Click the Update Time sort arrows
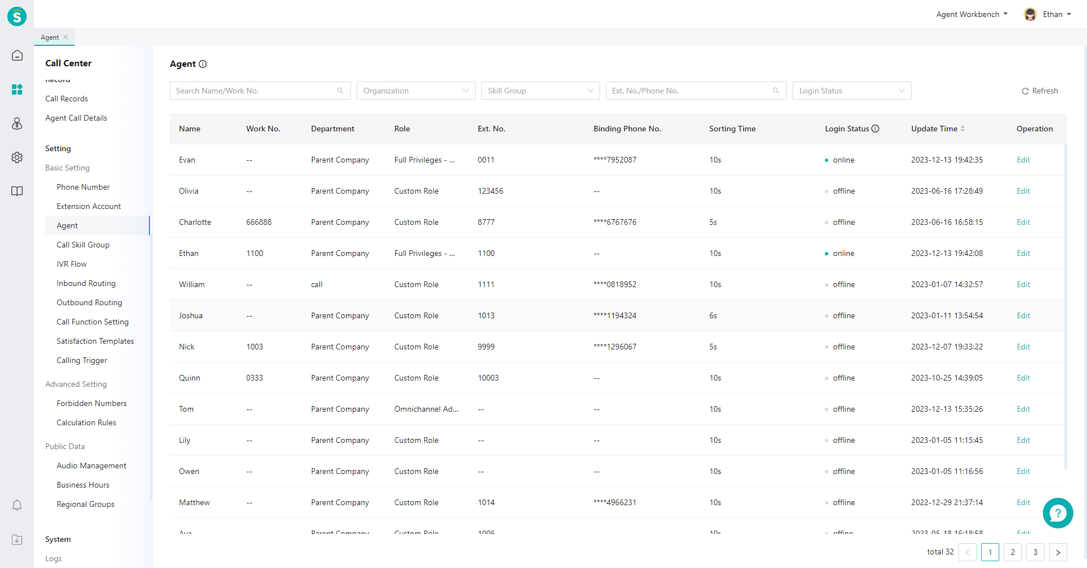This screenshot has width=1087, height=568. point(962,129)
